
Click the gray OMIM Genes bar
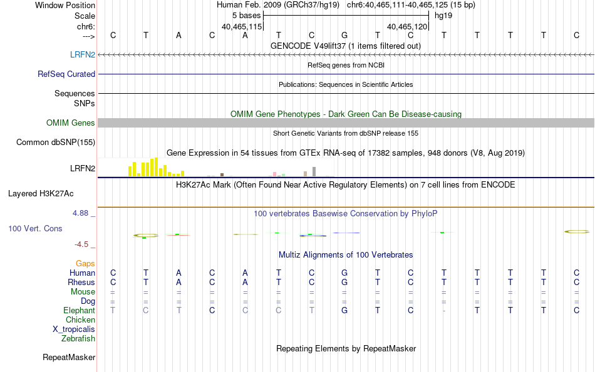pyautogui.click(x=346, y=123)
